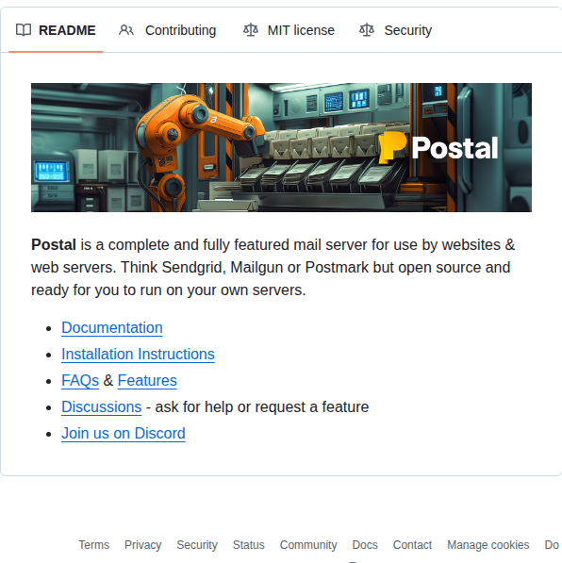Click the README book icon
This screenshot has width=562, height=563.
point(24,30)
